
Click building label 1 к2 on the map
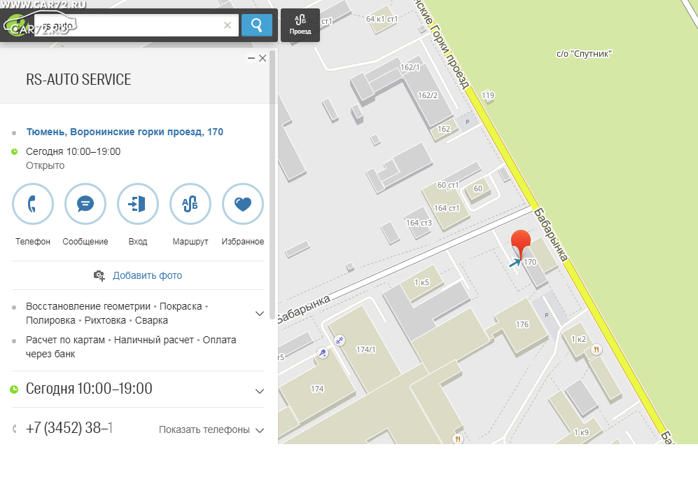click(579, 339)
